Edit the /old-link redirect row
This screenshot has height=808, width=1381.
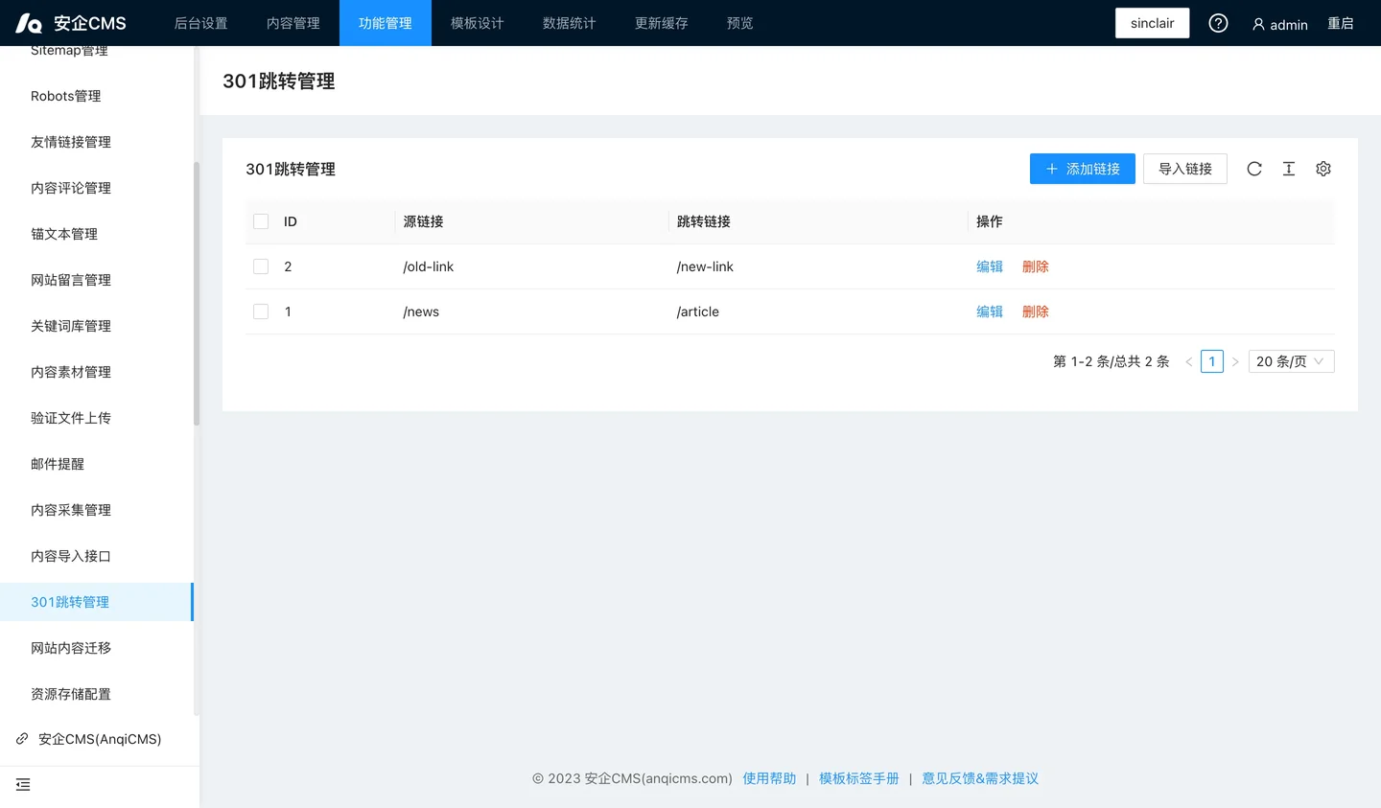pos(990,266)
